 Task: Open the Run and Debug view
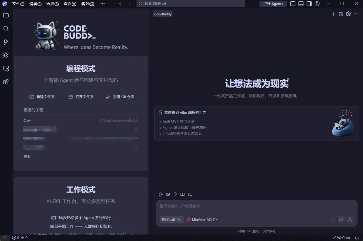coord(6,55)
